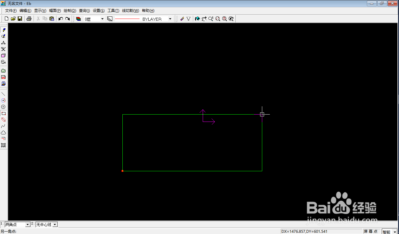
Task: Click the 屏幕点 status field
Action: coord(371,231)
